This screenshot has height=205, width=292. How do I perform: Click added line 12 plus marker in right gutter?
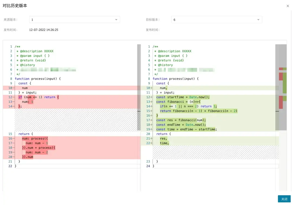151,97
